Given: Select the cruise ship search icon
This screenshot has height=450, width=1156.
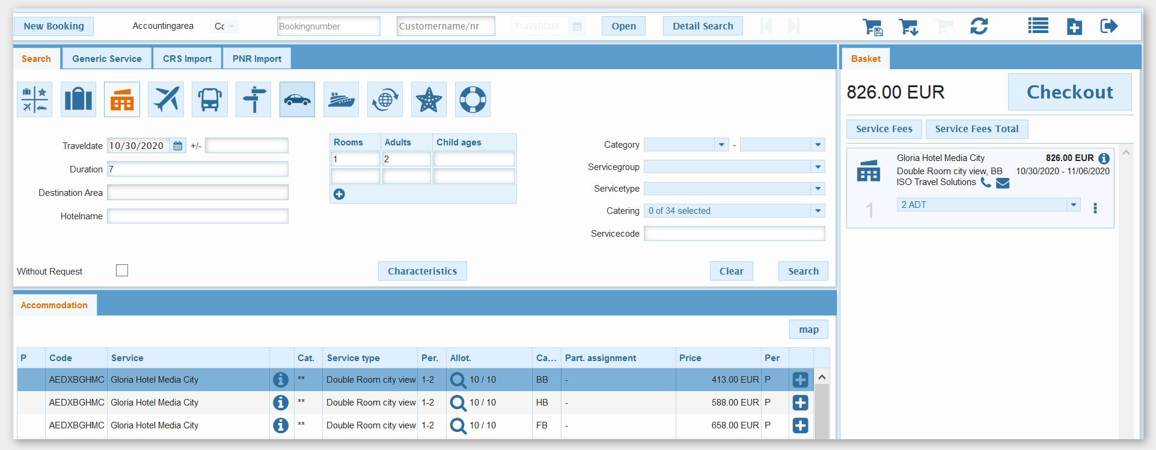Looking at the screenshot, I should coord(341,99).
